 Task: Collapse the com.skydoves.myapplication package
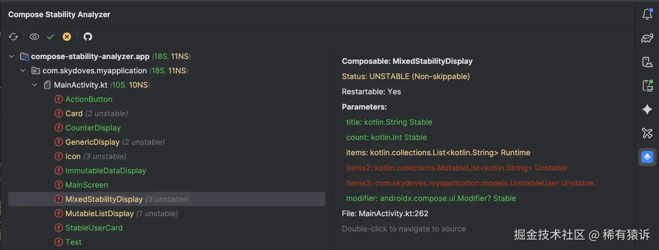click(x=22, y=71)
